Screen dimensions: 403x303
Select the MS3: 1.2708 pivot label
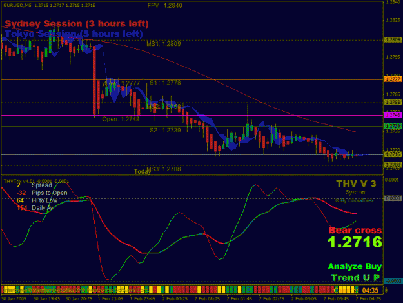(x=164, y=169)
